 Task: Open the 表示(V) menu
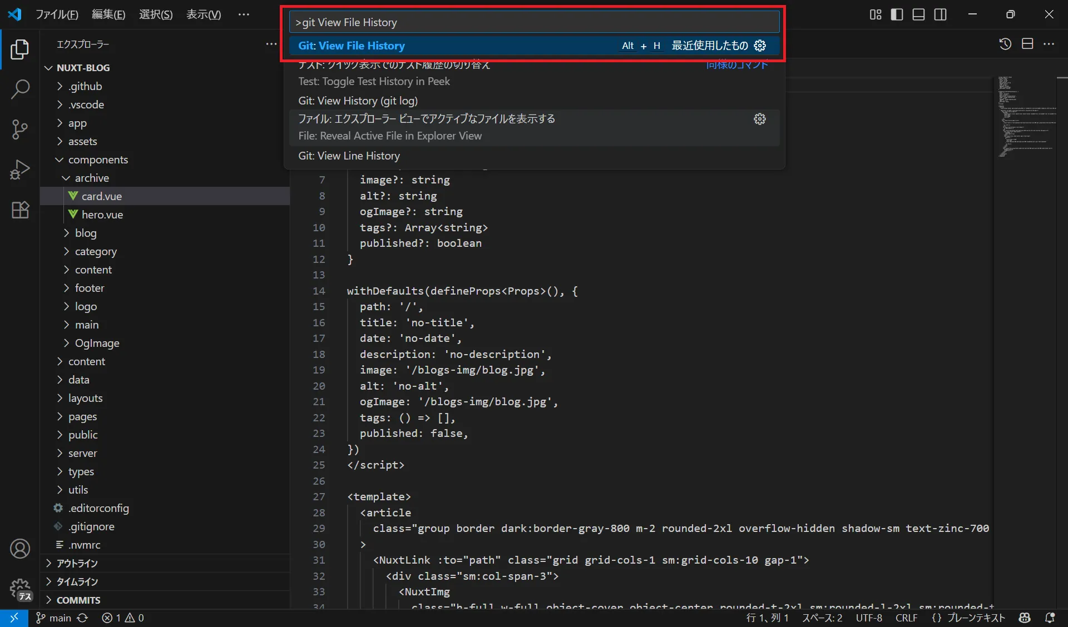click(204, 14)
